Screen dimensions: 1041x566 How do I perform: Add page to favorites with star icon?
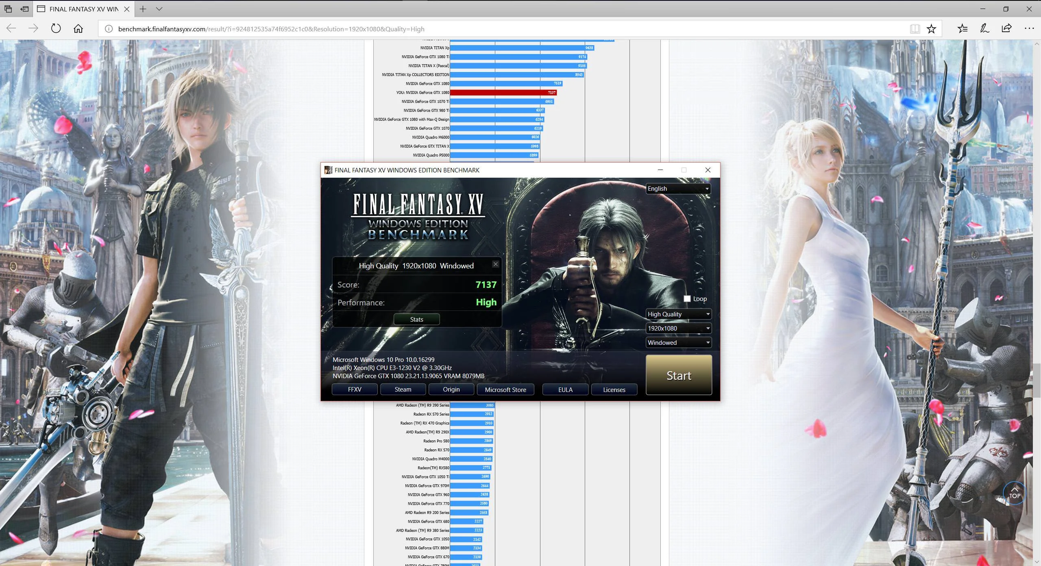pos(931,29)
